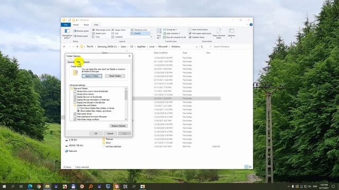Choose List layout in the ribbon

pos(115,33)
